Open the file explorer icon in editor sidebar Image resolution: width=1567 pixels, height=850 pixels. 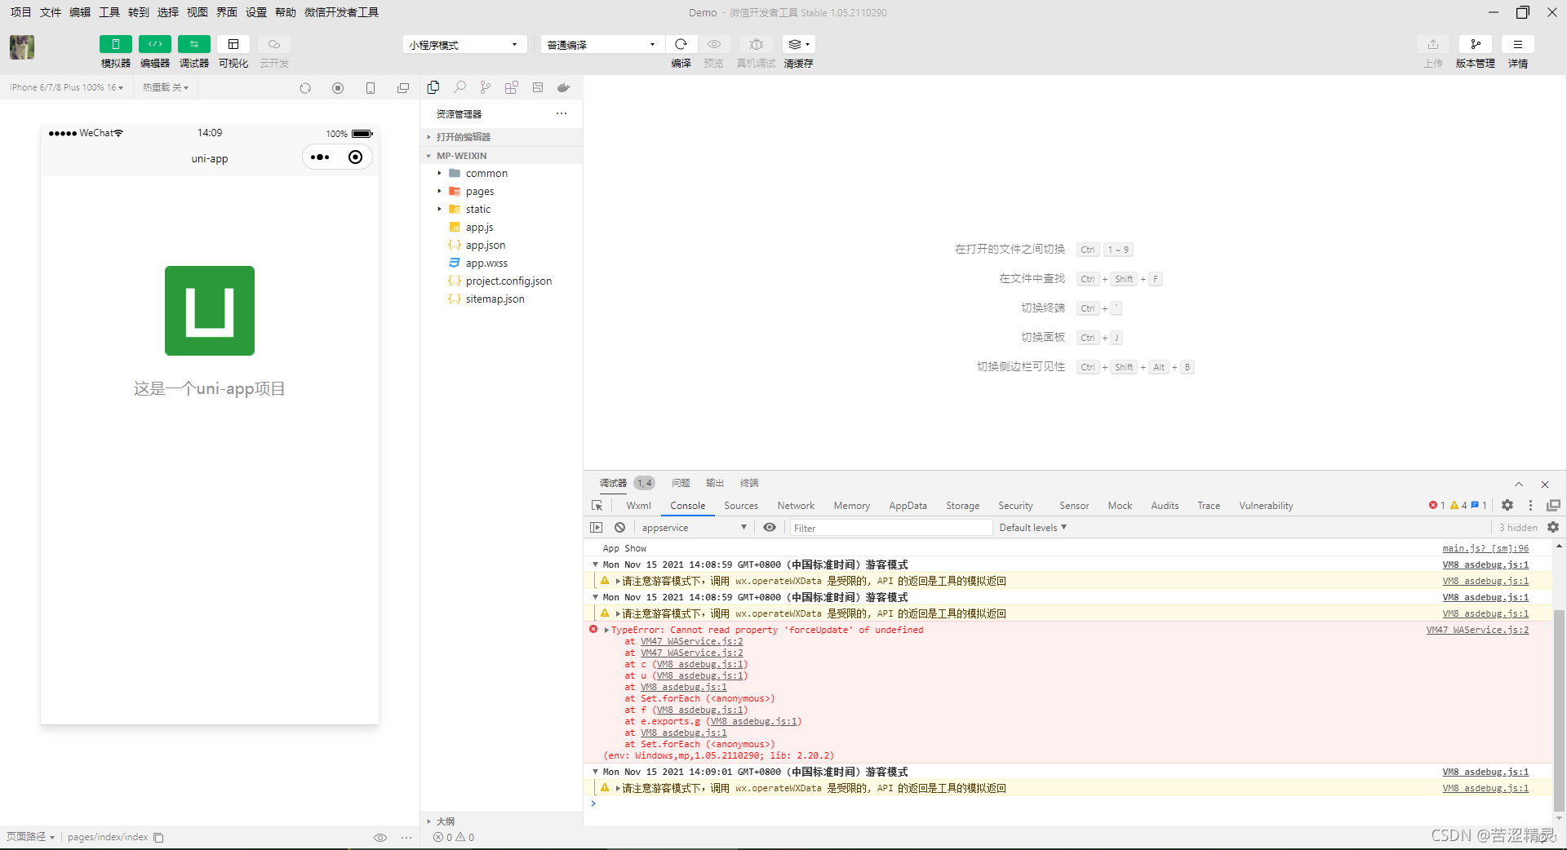(433, 87)
